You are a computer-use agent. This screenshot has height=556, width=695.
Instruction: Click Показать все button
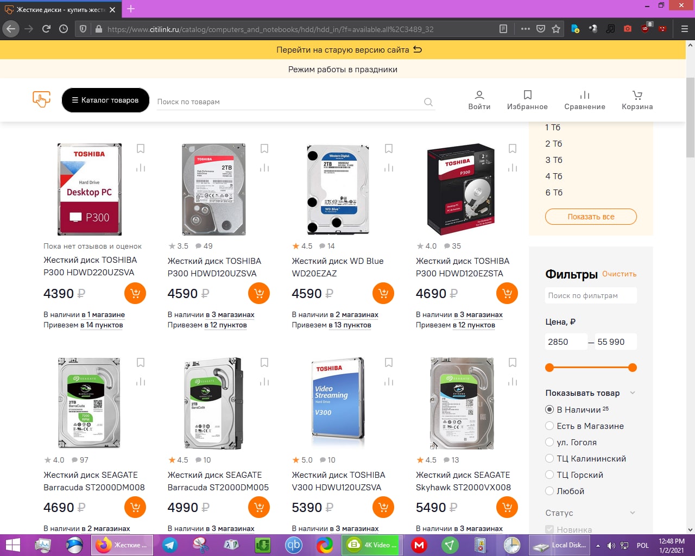591,217
